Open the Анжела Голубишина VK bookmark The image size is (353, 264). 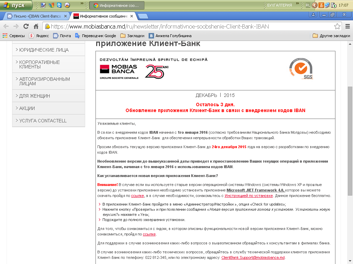click(x=170, y=36)
